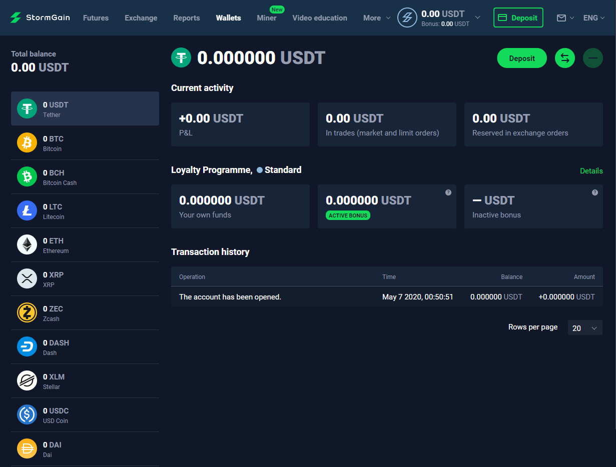Image resolution: width=616 pixels, height=467 pixels.
Task: Click the 'Bonus: 0.00 USDT' text in header
Action: [x=445, y=24]
